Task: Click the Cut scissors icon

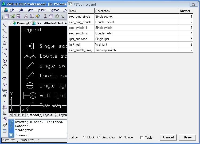Action: point(45,16)
